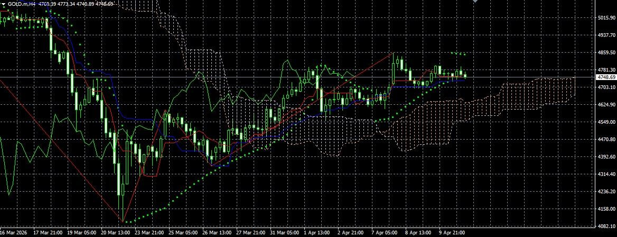Click the 9 Apr 21:00 time label
Viewport: 617px width, 237px height.
click(453, 233)
